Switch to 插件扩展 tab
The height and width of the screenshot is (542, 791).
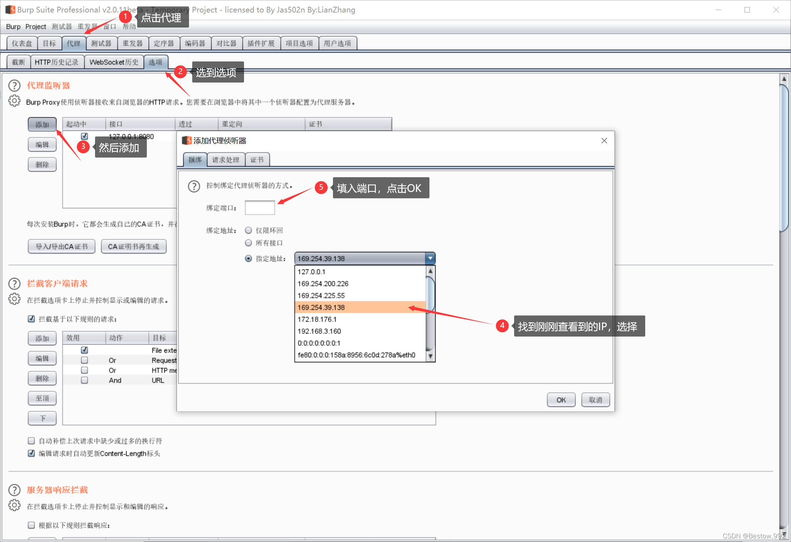[261, 43]
